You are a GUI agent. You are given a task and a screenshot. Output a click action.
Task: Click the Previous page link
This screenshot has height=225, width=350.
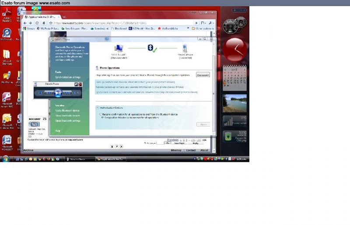[173, 140]
